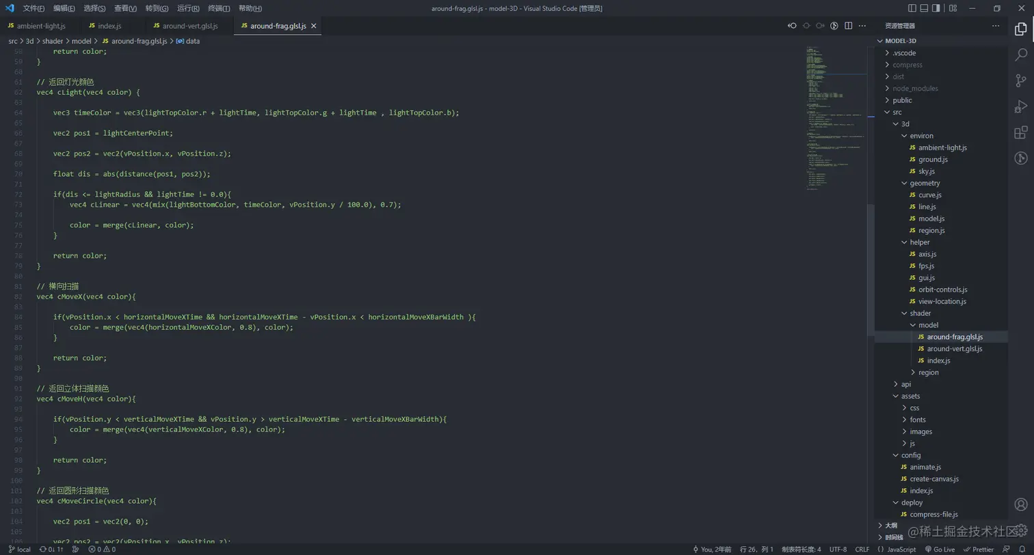Click the shader breadcrumb segment
The height and width of the screenshot is (555, 1034).
coord(53,41)
